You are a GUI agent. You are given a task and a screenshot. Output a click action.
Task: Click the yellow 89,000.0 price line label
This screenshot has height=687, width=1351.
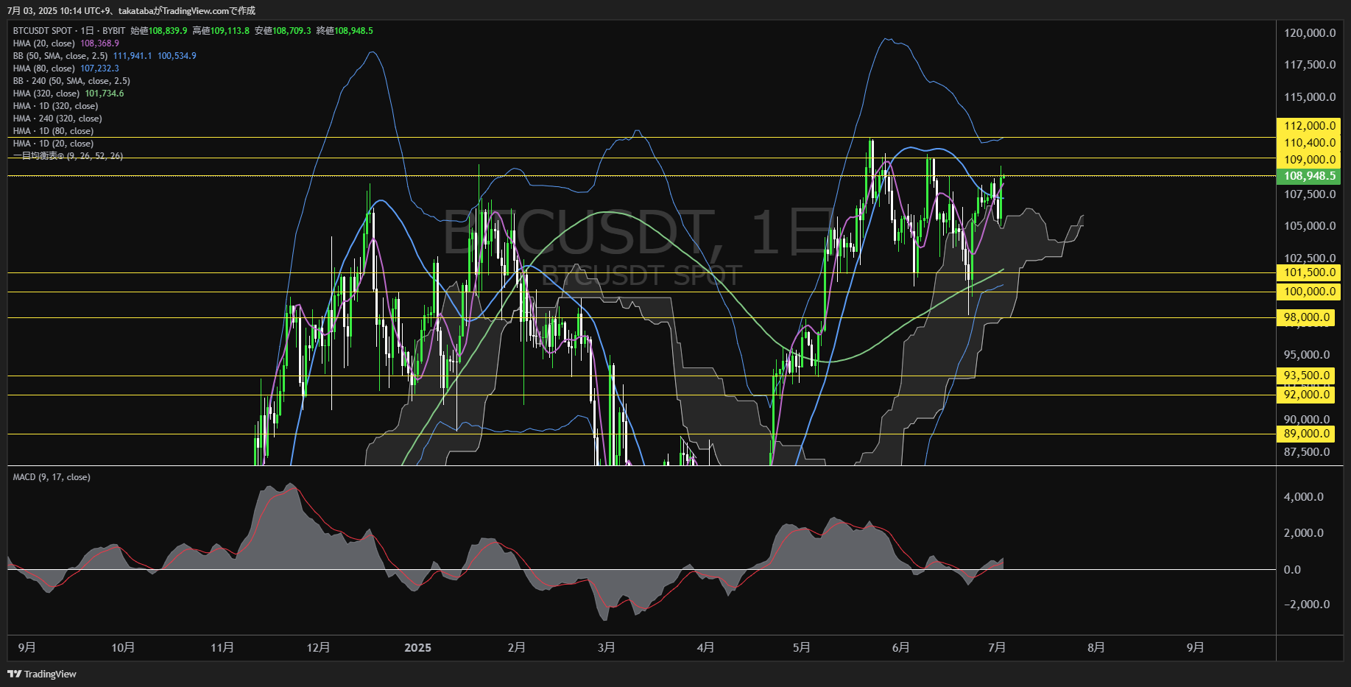point(1307,434)
